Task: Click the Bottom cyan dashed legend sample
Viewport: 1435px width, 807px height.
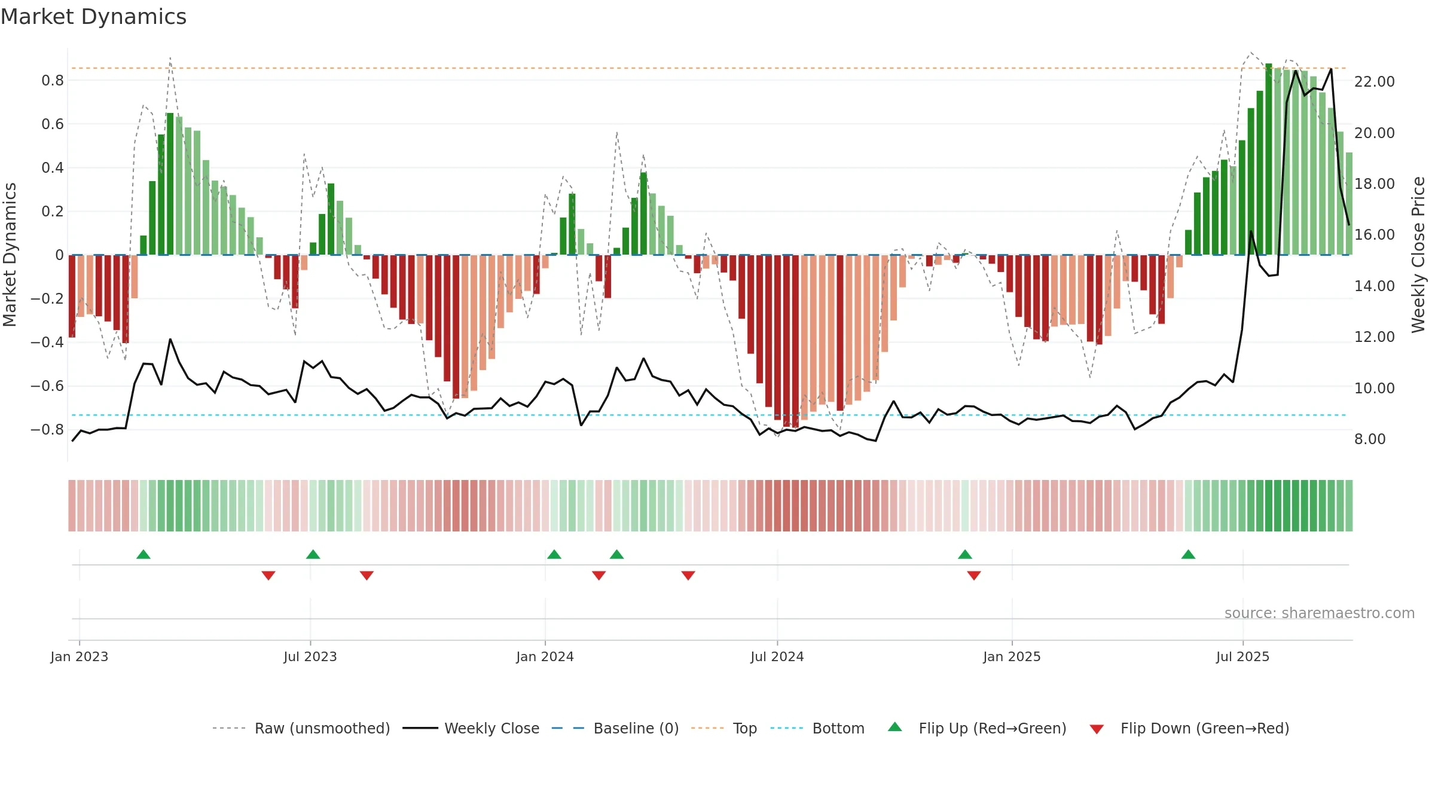Action: click(787, 728)
